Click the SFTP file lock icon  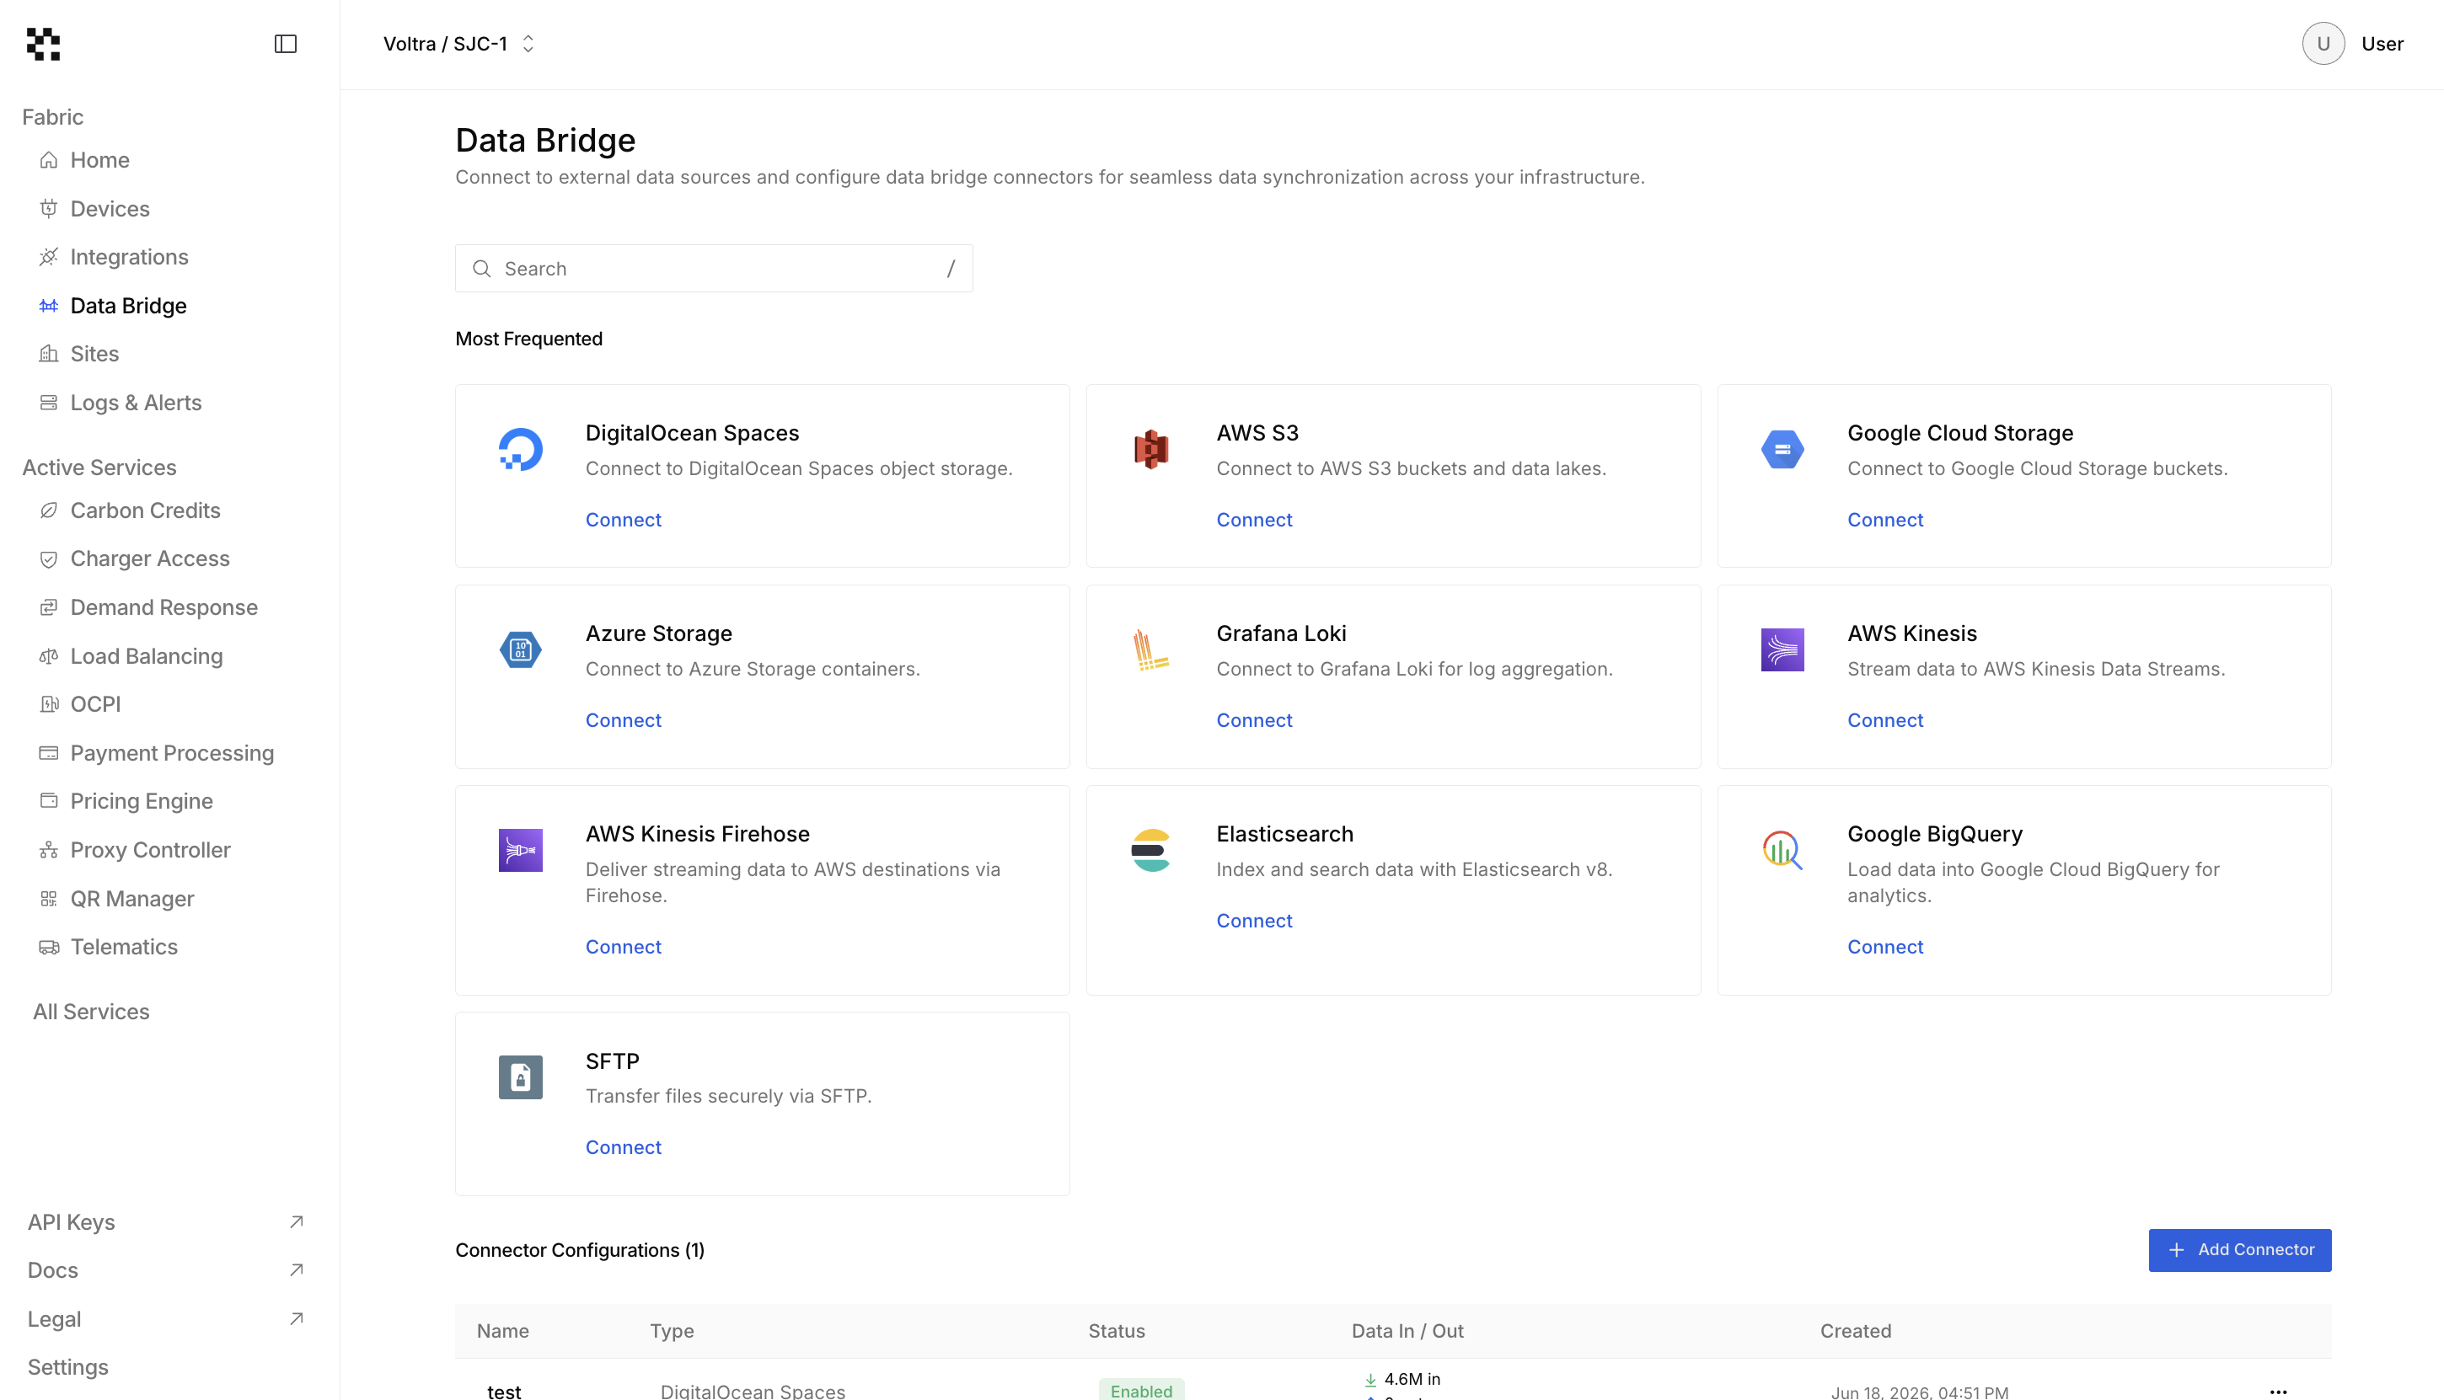520,1077
